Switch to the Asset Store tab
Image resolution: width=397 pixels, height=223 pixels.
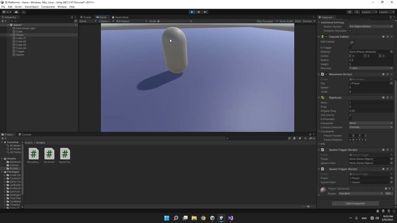pyautogui.click(x=120, y=17)
